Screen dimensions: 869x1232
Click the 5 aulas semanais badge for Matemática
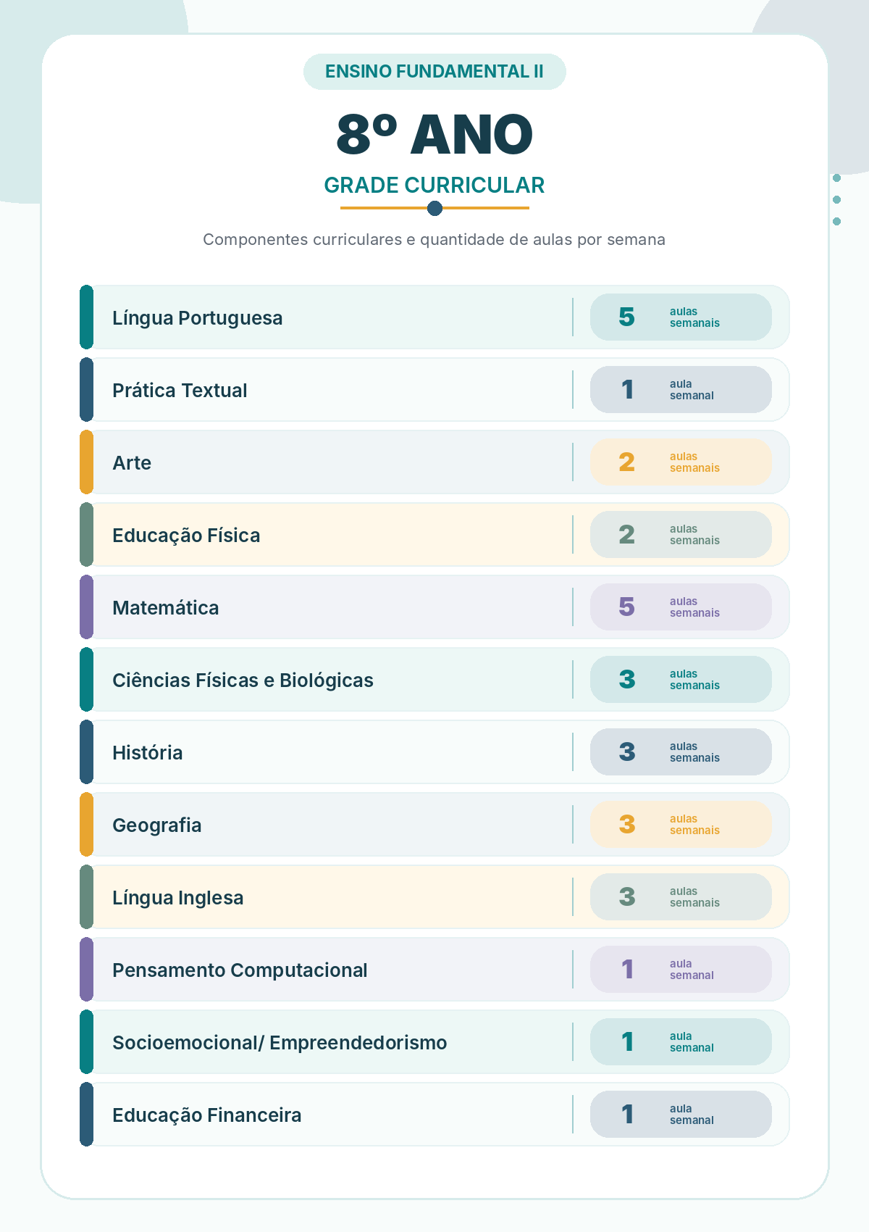coord(681,607)
